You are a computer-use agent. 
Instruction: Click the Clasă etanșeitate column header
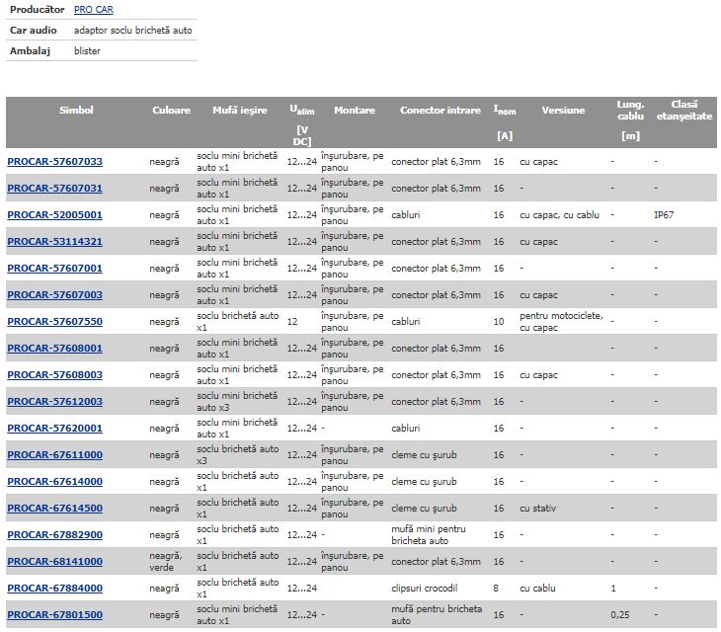click(x=683, y=110)
